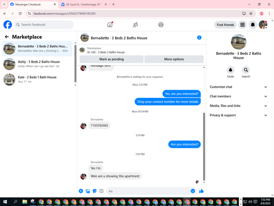Expand Privacy & support section
Screen dimensions: 274x206
tap(238, 115)
